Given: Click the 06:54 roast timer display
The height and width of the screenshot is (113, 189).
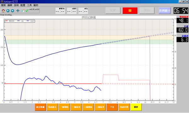Looking at the screenshot, I should pos(181,11).
